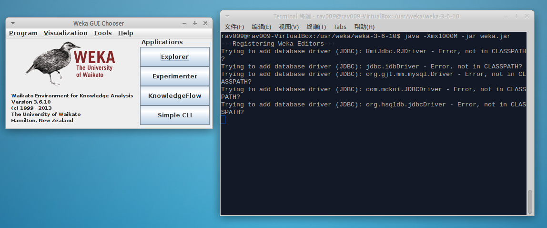
Task: Open the terminal Tabs menu
Action: (340, 27)
